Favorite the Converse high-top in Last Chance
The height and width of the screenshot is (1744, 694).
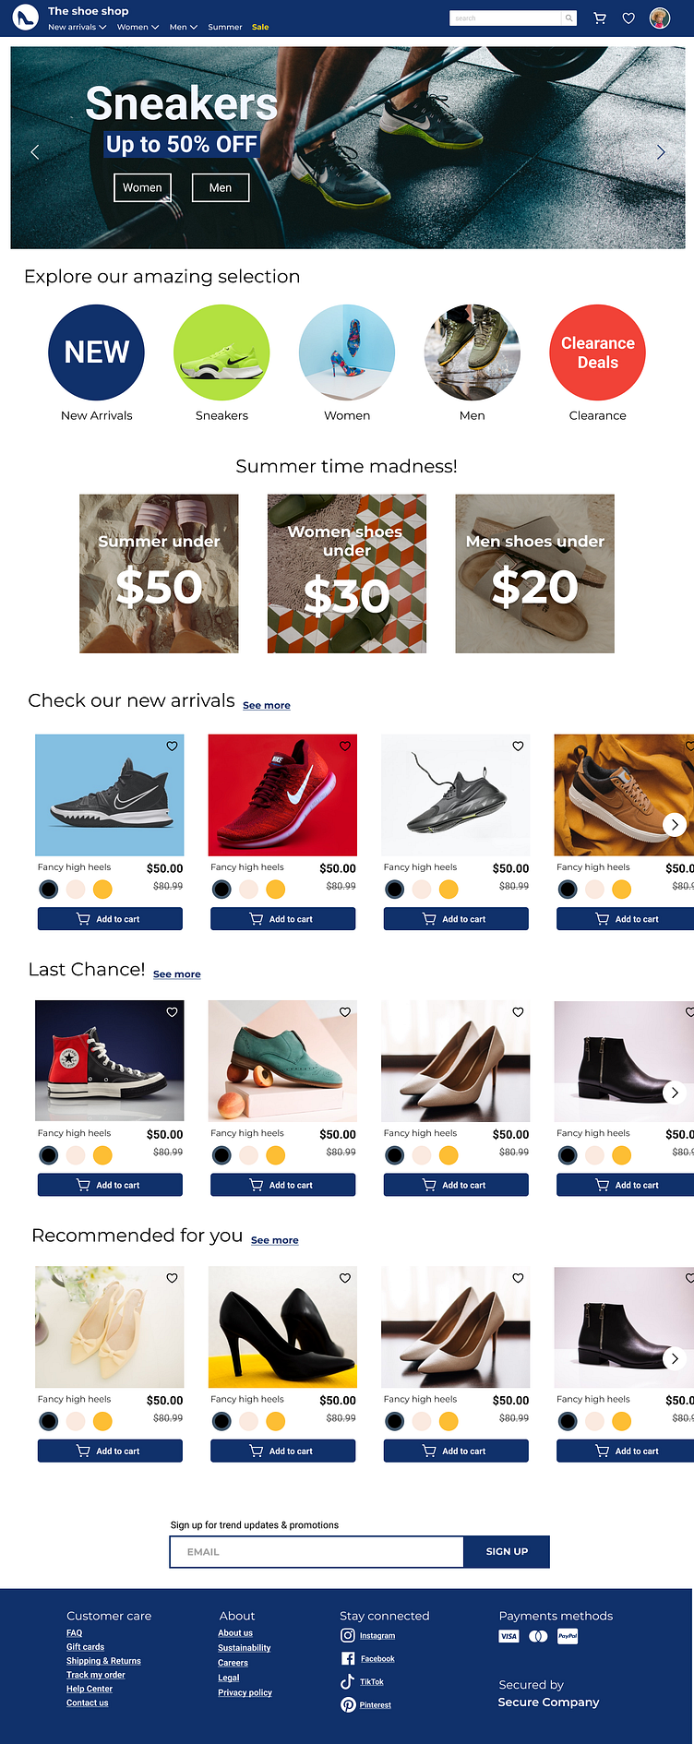pyautogui.click(x=172, y=1012)
